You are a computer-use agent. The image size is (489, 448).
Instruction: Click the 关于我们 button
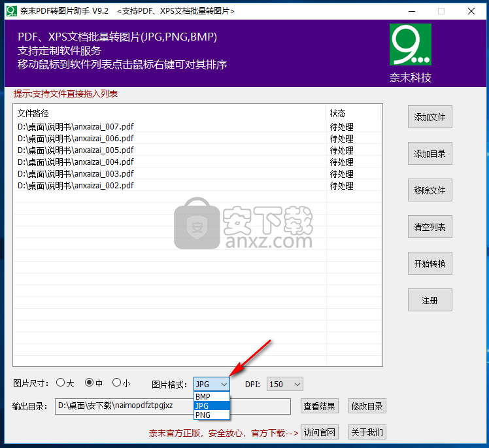[367, 432]
